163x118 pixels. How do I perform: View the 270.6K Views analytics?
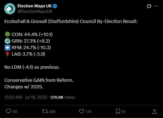click(62, 97)
